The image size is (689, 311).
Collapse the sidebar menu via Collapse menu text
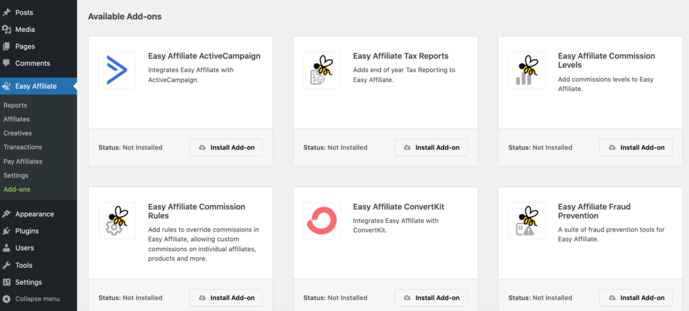click(38, 299)
